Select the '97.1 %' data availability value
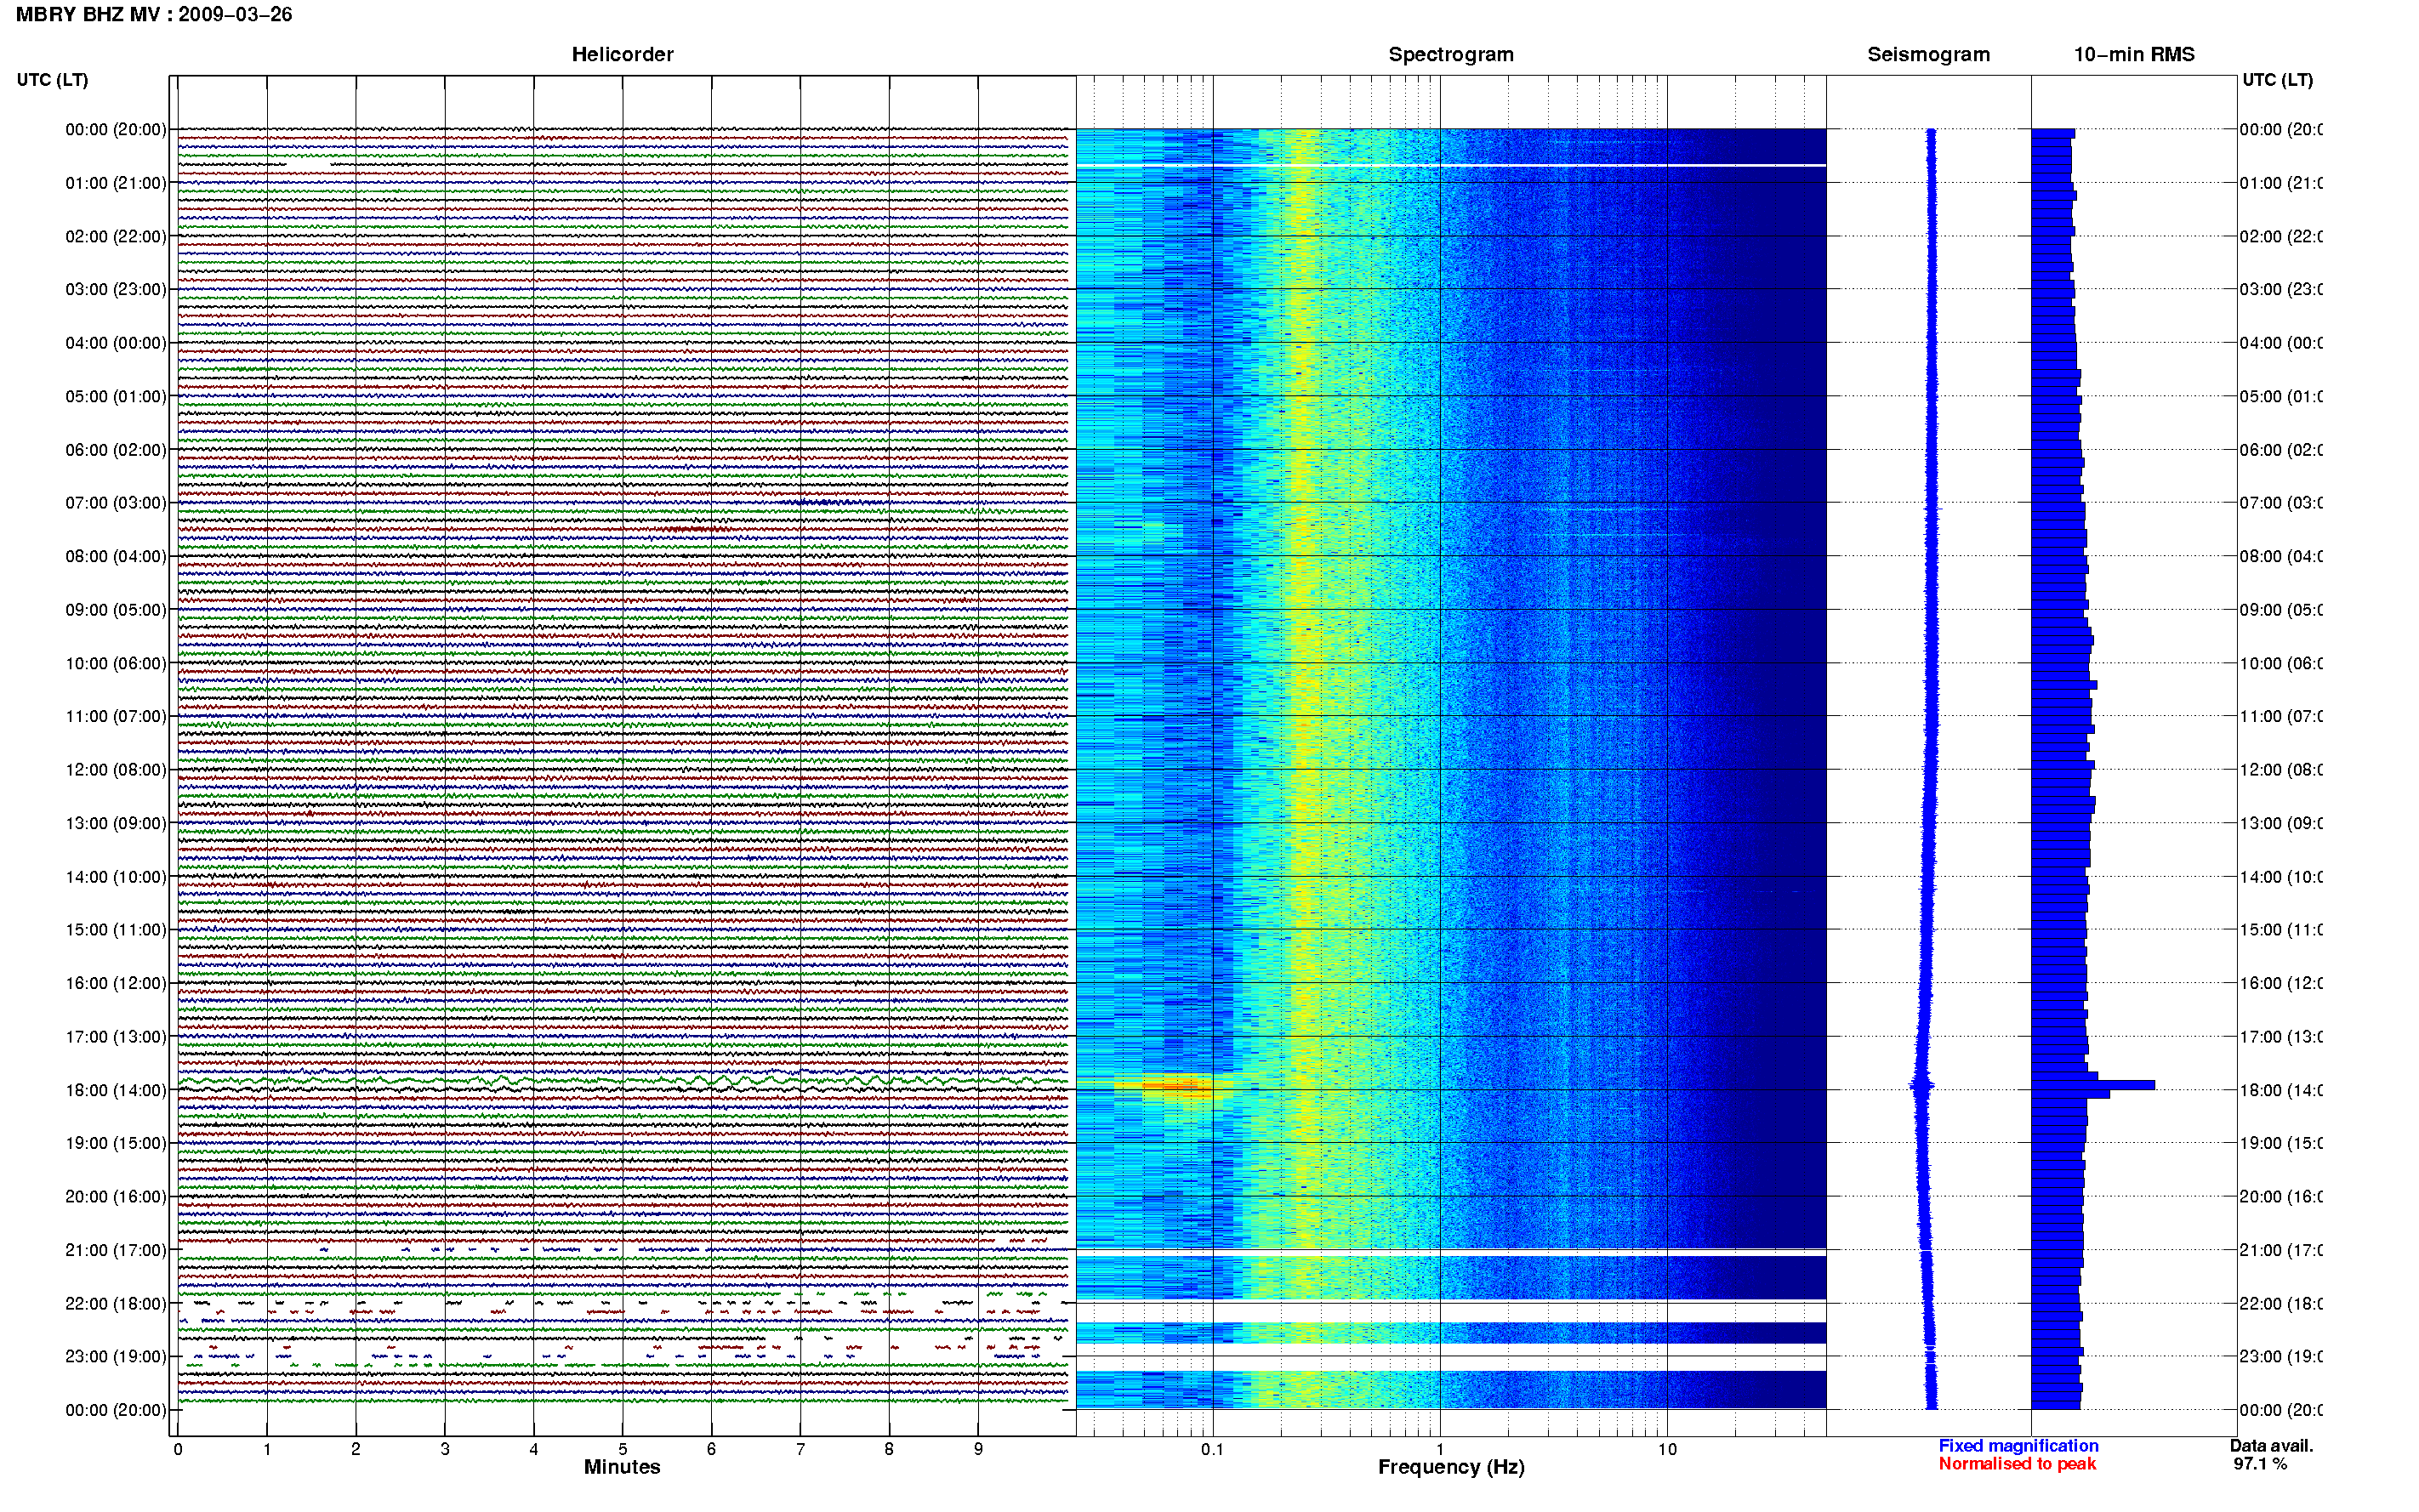 [x=2260, y=1464]
